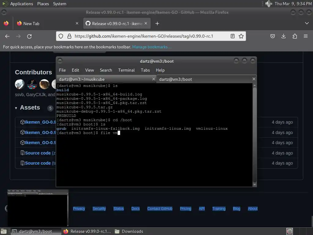
Task: Open terminal View menu
Action: [90, 70]
